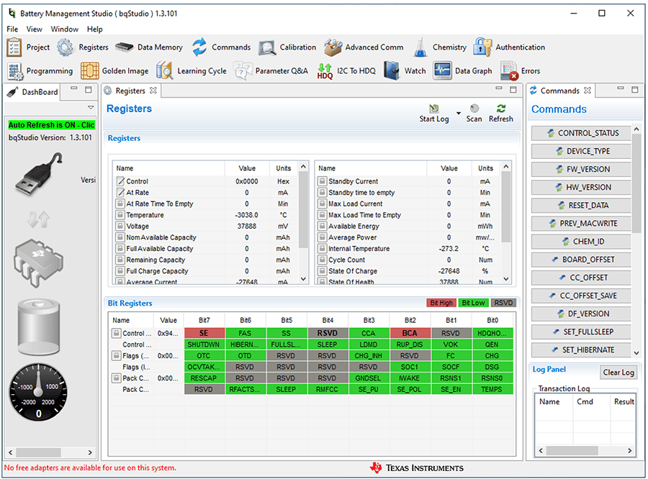Toggle lock icon for Cycle Count row
Viewport: 648px width, 479px height.
click(x=323, y=260)
